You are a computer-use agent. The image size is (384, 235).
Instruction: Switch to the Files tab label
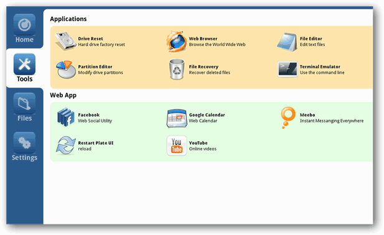24,118
